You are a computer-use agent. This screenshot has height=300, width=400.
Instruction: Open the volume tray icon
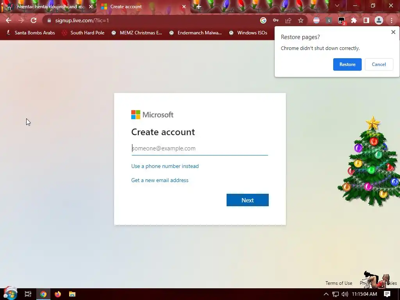pos(345,294)
